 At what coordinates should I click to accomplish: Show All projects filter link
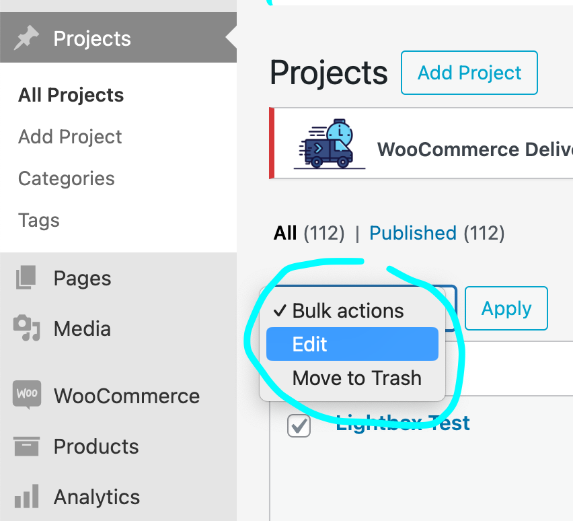(x=285, y=233)
